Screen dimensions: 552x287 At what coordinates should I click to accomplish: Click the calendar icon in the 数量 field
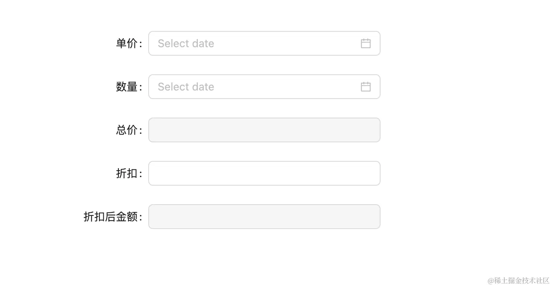[x=365, y=87]
